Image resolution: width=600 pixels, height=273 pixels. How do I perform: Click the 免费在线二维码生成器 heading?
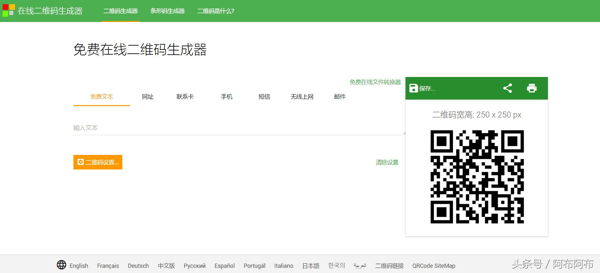click(x=140, y=50)
